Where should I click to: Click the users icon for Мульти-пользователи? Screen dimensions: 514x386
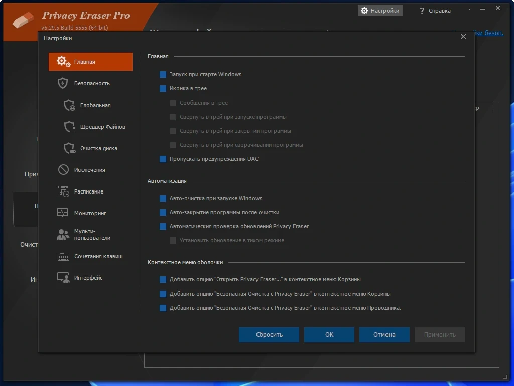pyautogui.click(x=63, y=234)
